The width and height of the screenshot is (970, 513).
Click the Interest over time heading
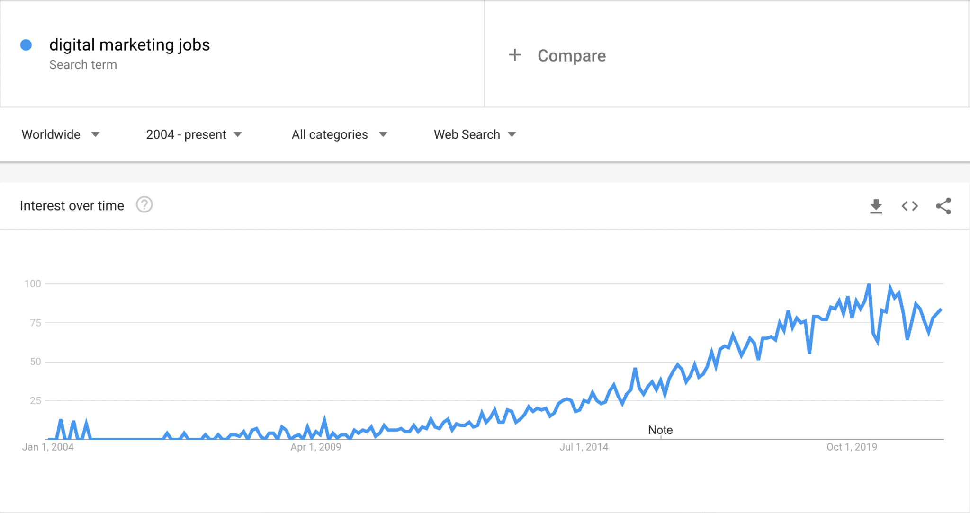point(72,206)
